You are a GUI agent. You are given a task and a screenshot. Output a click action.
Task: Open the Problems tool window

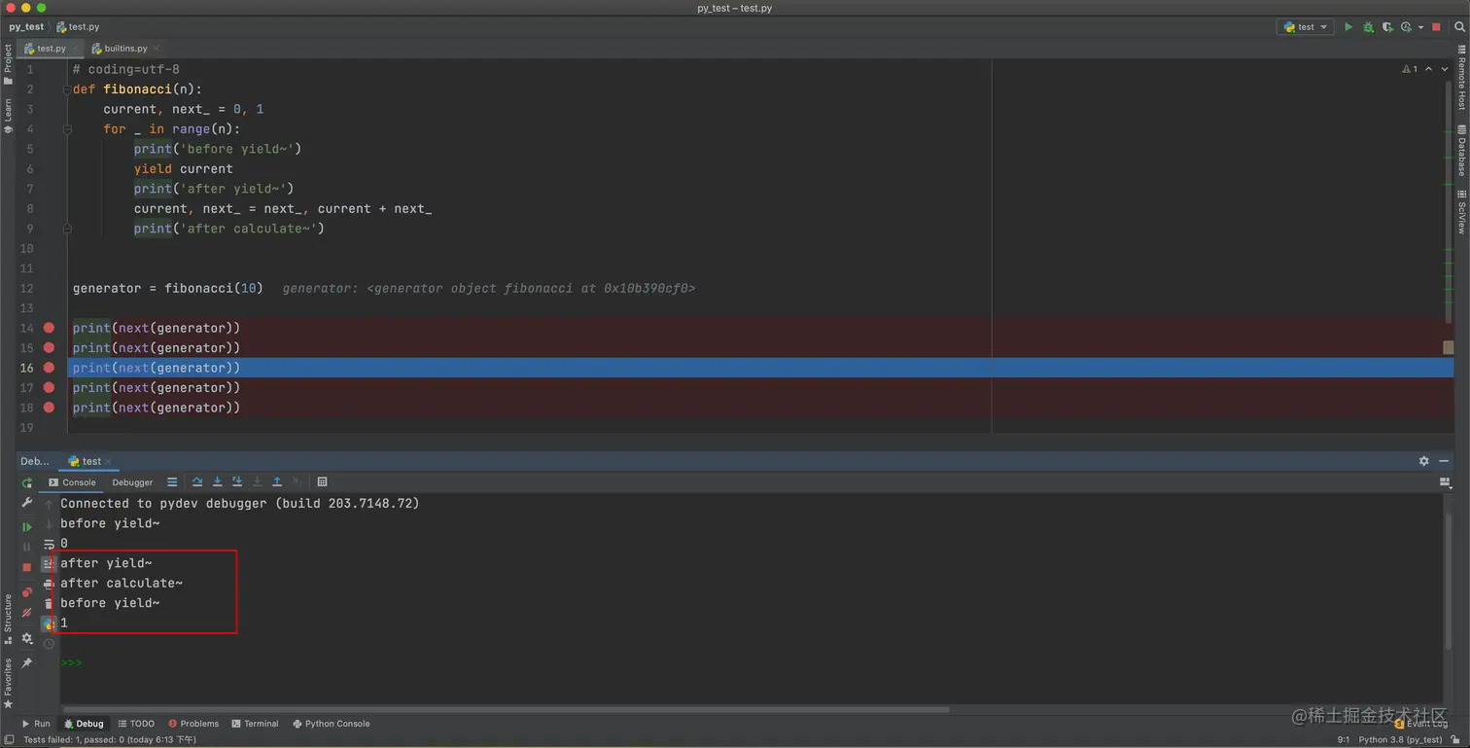pos(193,724)
